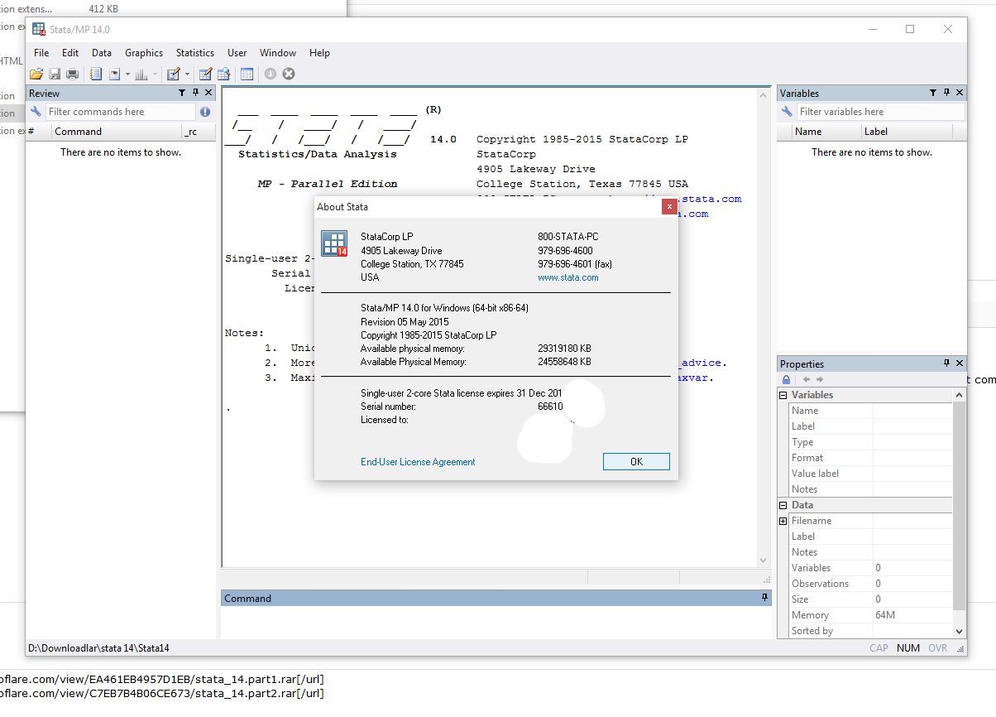The width and height of the screenshot is (996, 717).
Task: Open the Graphics menu
Action: [x=144, y=52]
